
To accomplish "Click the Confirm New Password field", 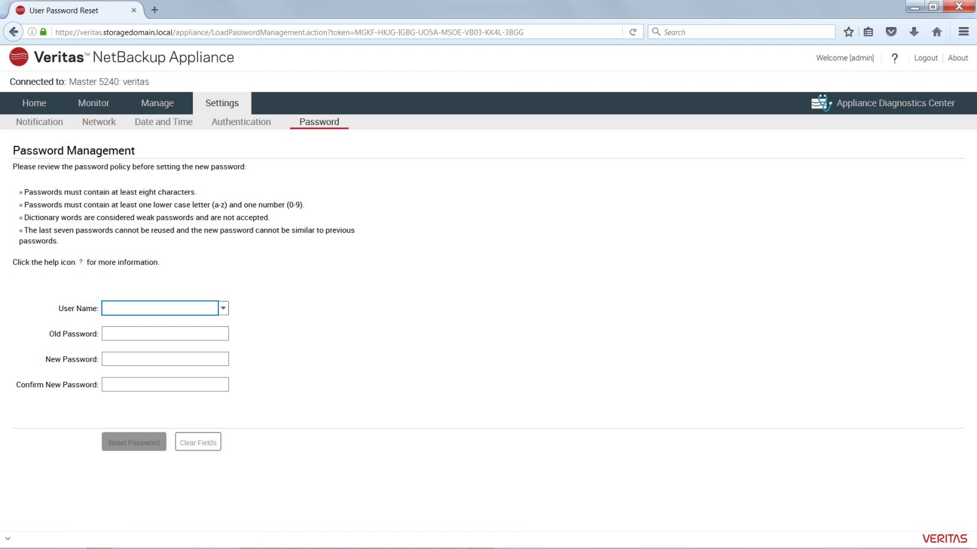I will tap(165, 384).
